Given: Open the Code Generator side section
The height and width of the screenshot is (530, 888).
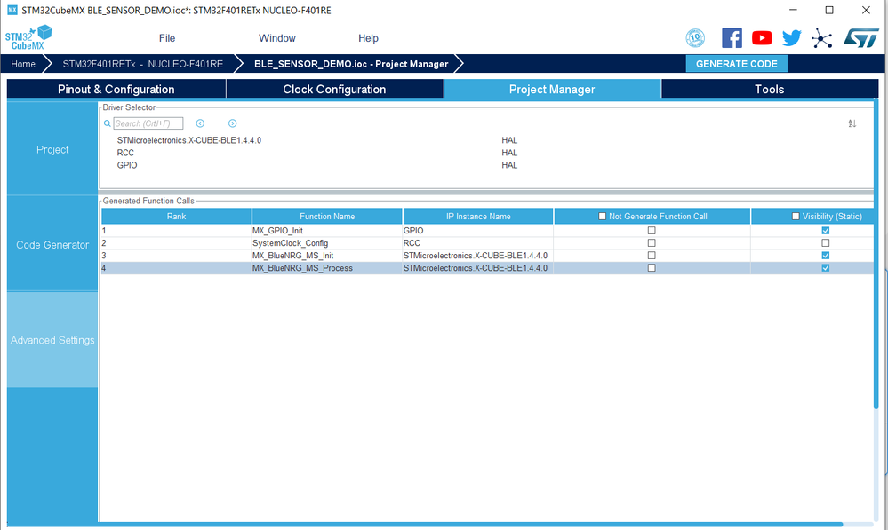Looking at the screenshot, I should tap(52, 244).
